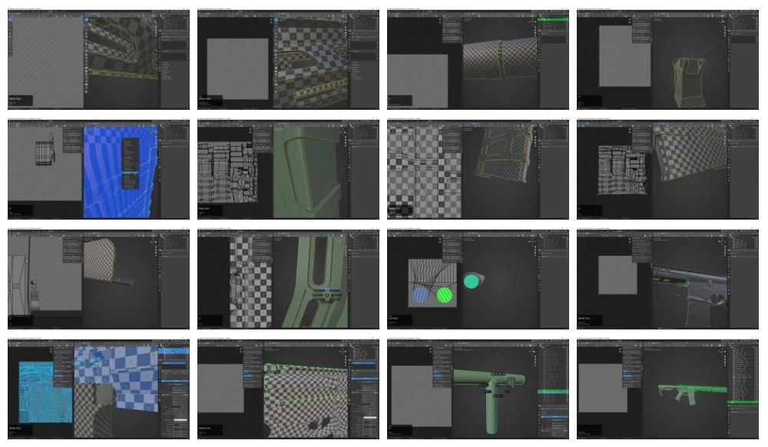Screen dimensions: 768x447
Task: Open the thumbnail showing the full green rifle model
Action: pos(667,389)
